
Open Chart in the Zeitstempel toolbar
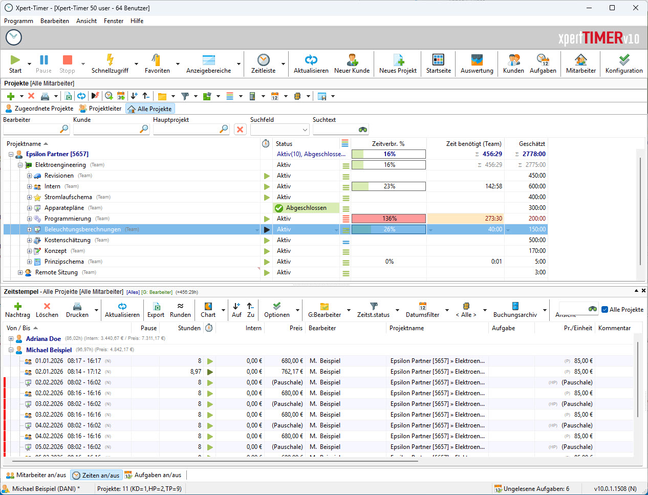pos(208,310)
